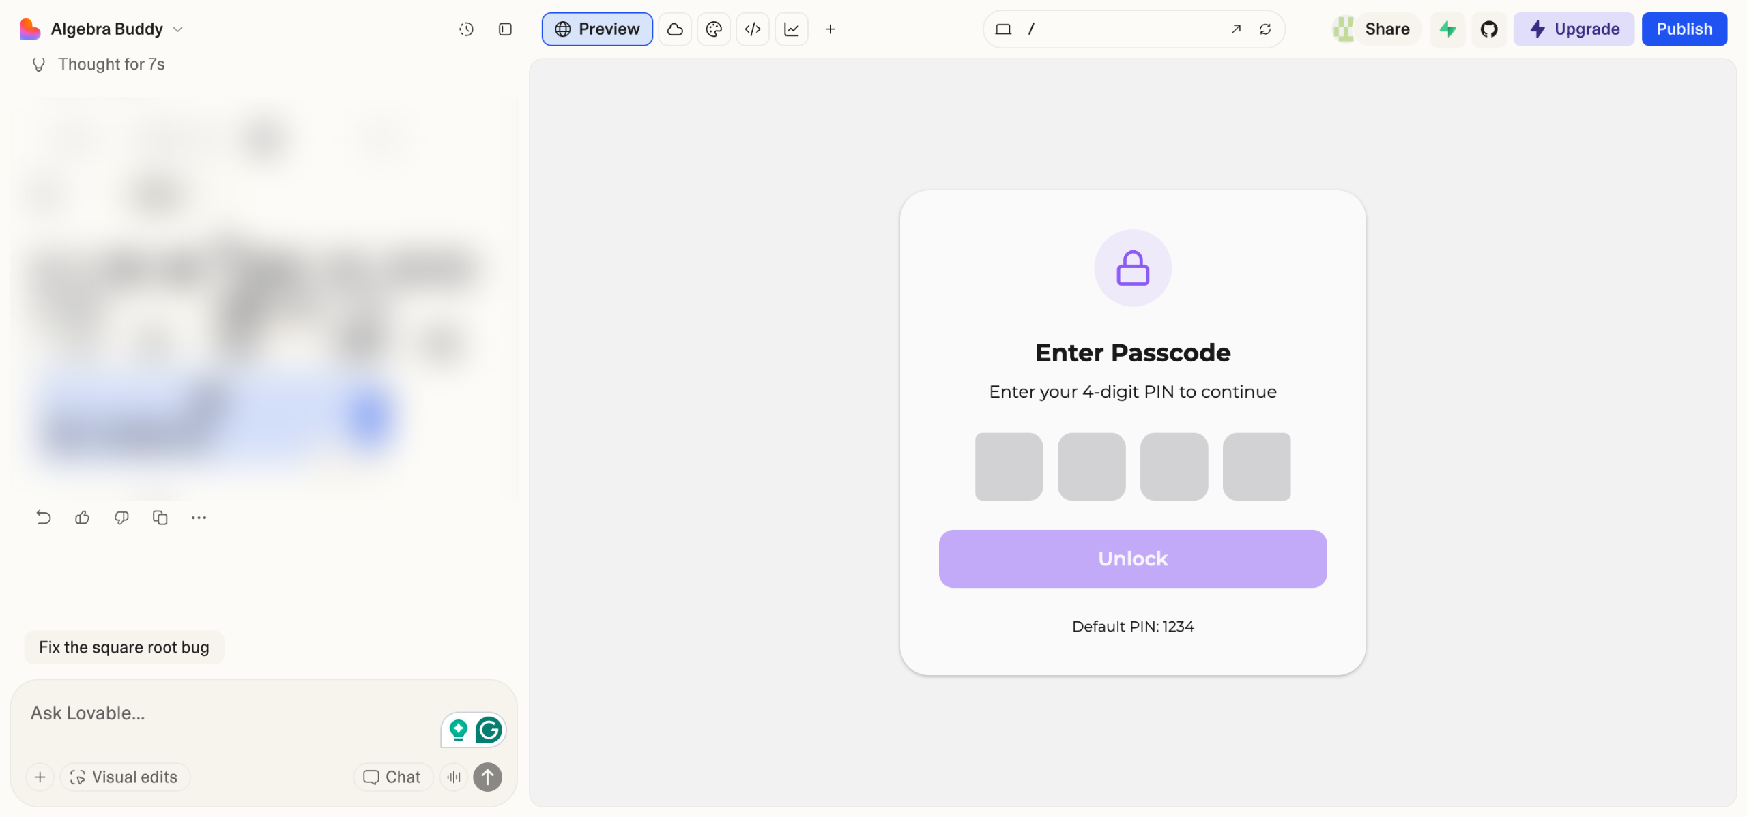This screenshot has width=1747, height=817.
Task: Open version history clock icon
Action: pos(466,29)
